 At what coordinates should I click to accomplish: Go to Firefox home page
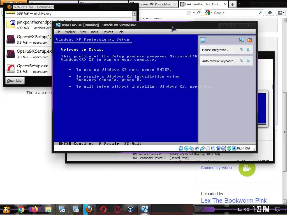pos(270,13)
